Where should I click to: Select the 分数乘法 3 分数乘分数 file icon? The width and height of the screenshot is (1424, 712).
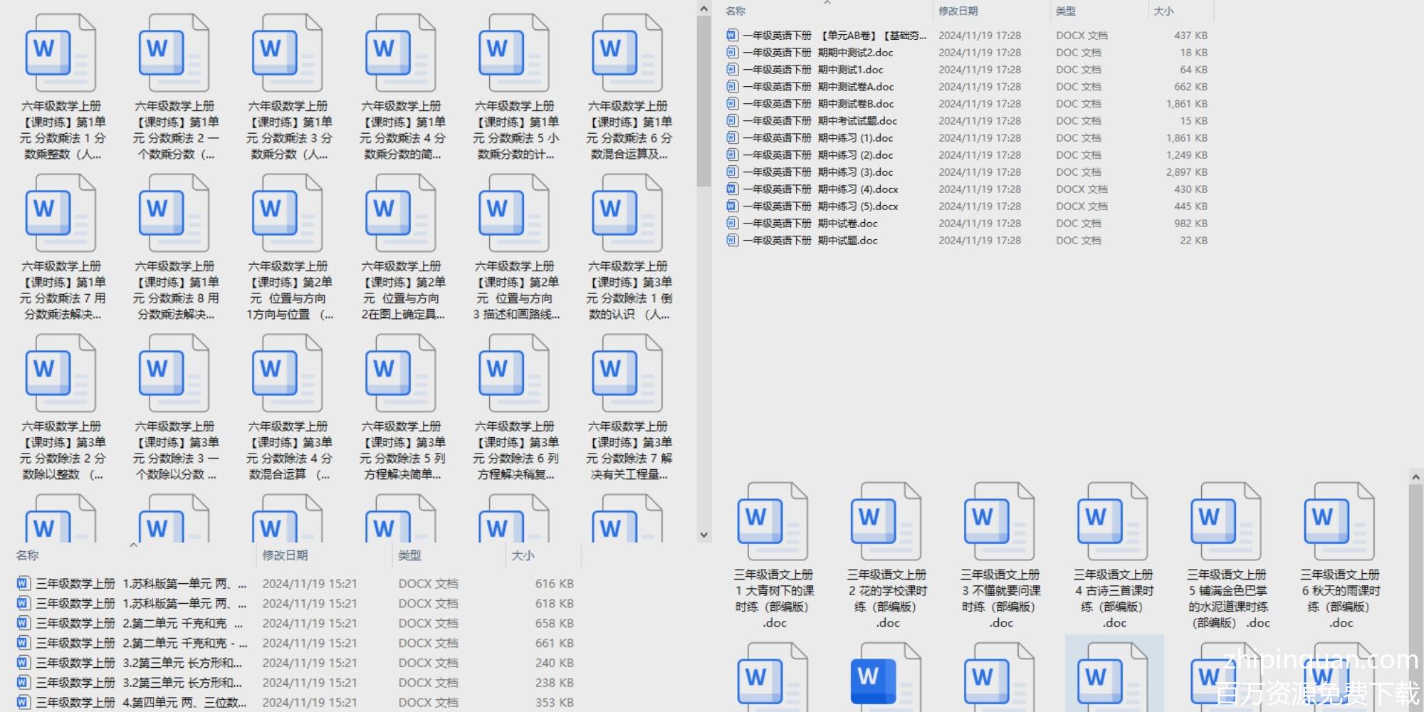tap(288, 54)
